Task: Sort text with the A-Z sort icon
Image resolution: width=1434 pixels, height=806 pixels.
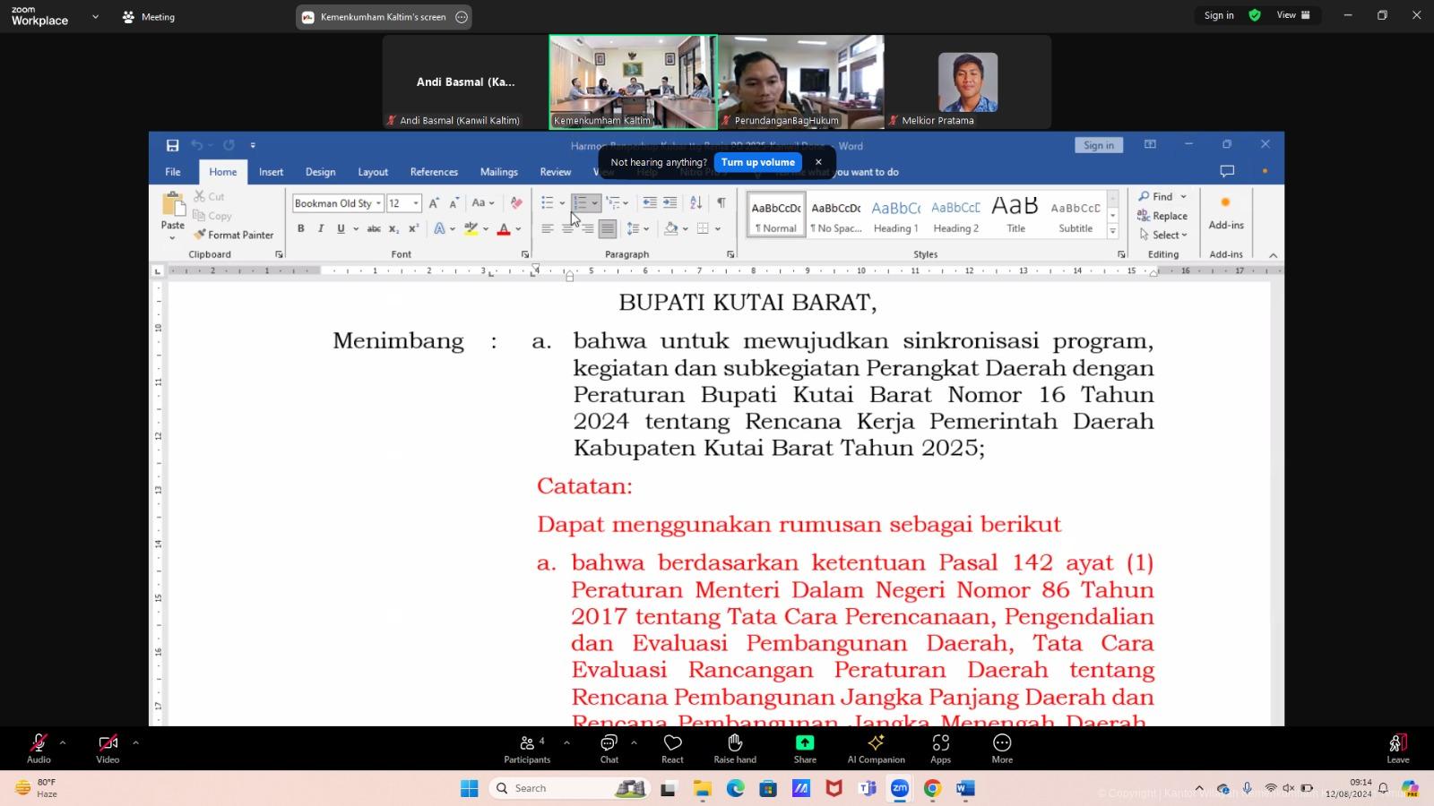Action: (x=695, y=203)
